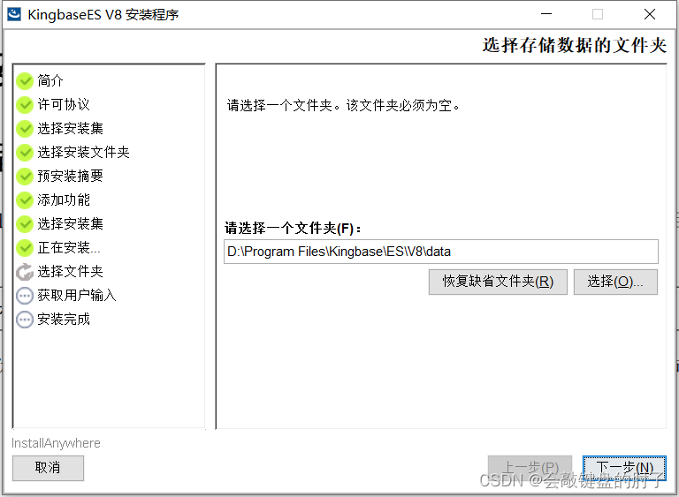Viewport: 679px width, 497px height.
Task: Click the green checkmark beside 许可协议
Action: coord(25,105)
